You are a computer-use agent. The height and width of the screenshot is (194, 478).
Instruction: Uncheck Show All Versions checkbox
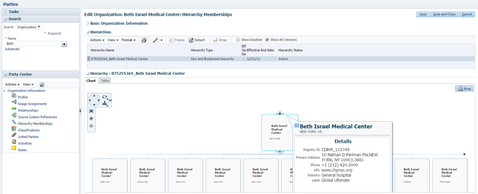267,40
